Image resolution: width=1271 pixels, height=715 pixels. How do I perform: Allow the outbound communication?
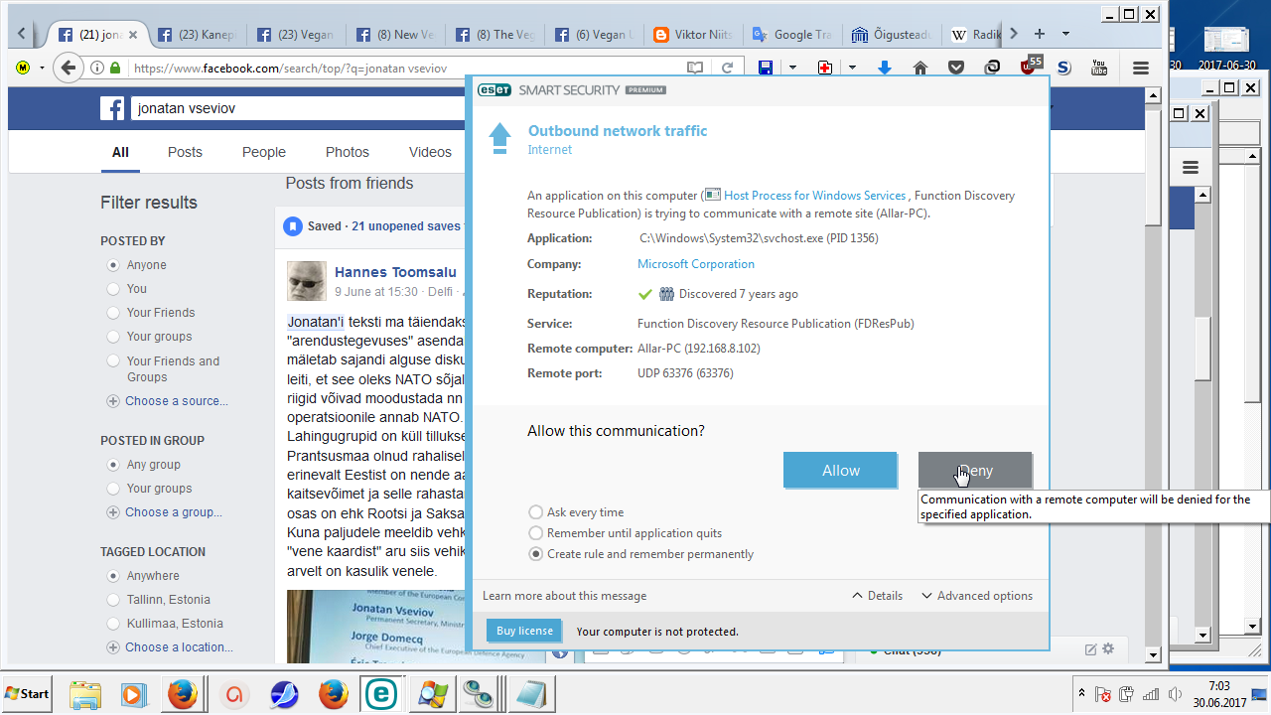point(840,471)
